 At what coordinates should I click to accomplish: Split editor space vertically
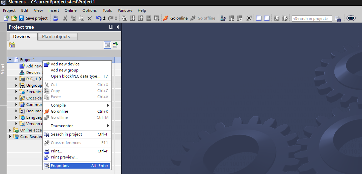click(267, 18)
